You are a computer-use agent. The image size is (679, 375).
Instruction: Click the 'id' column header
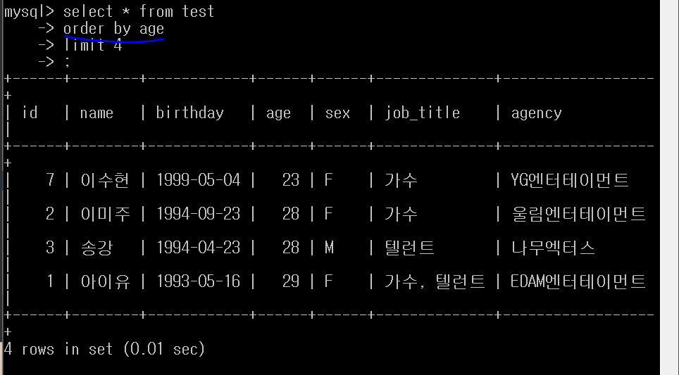point(30,113)
